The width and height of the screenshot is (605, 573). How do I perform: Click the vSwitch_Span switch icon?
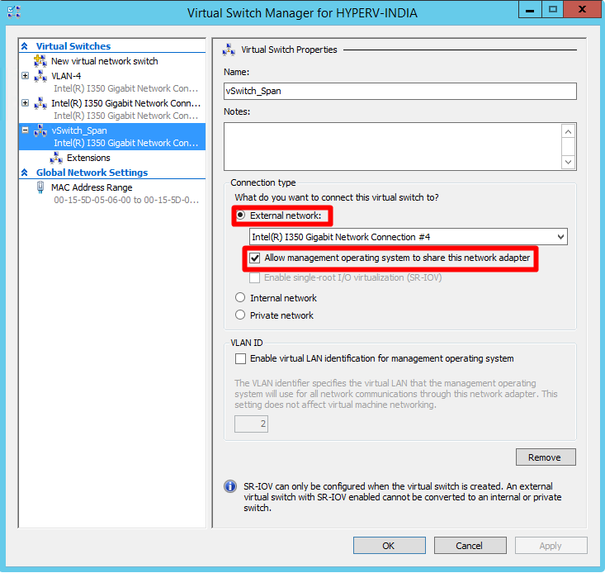[x=40, y=130]
